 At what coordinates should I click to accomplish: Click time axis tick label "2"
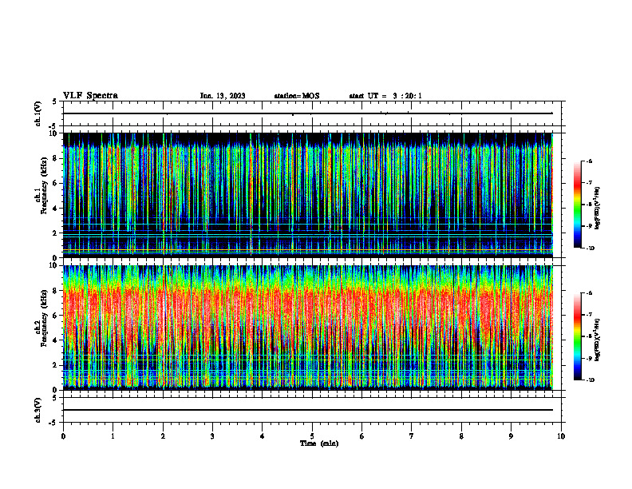[x=163, y=436]
